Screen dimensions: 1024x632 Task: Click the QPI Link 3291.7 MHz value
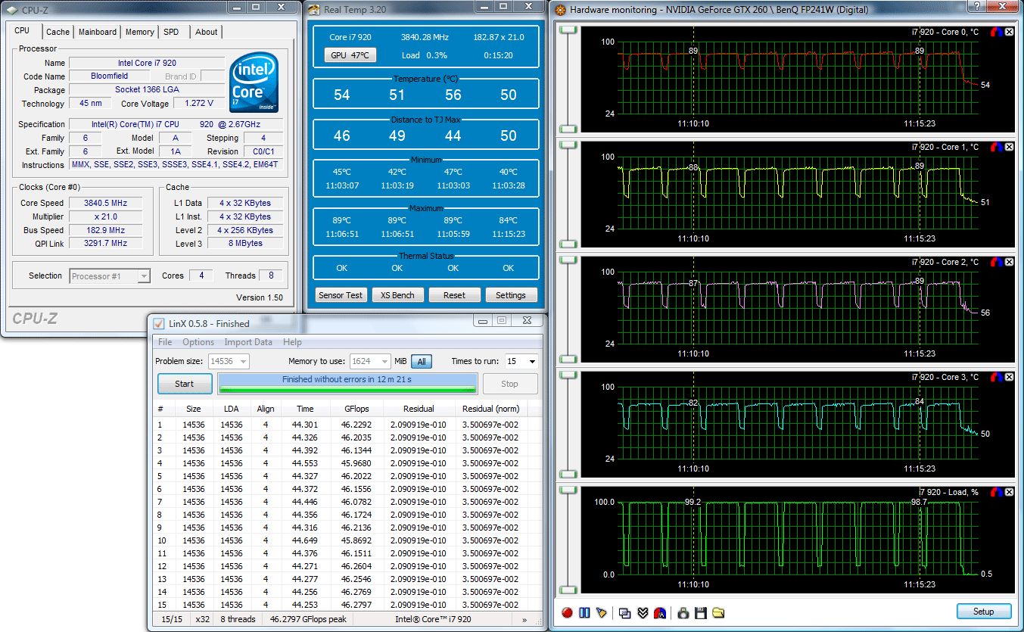106,244
